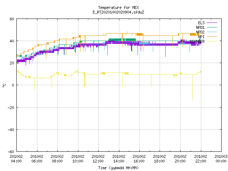Click the thick green NPD1 band around 14:00
Screen dimensions: 228x171
pyautogui.click(x=122, y=40)
